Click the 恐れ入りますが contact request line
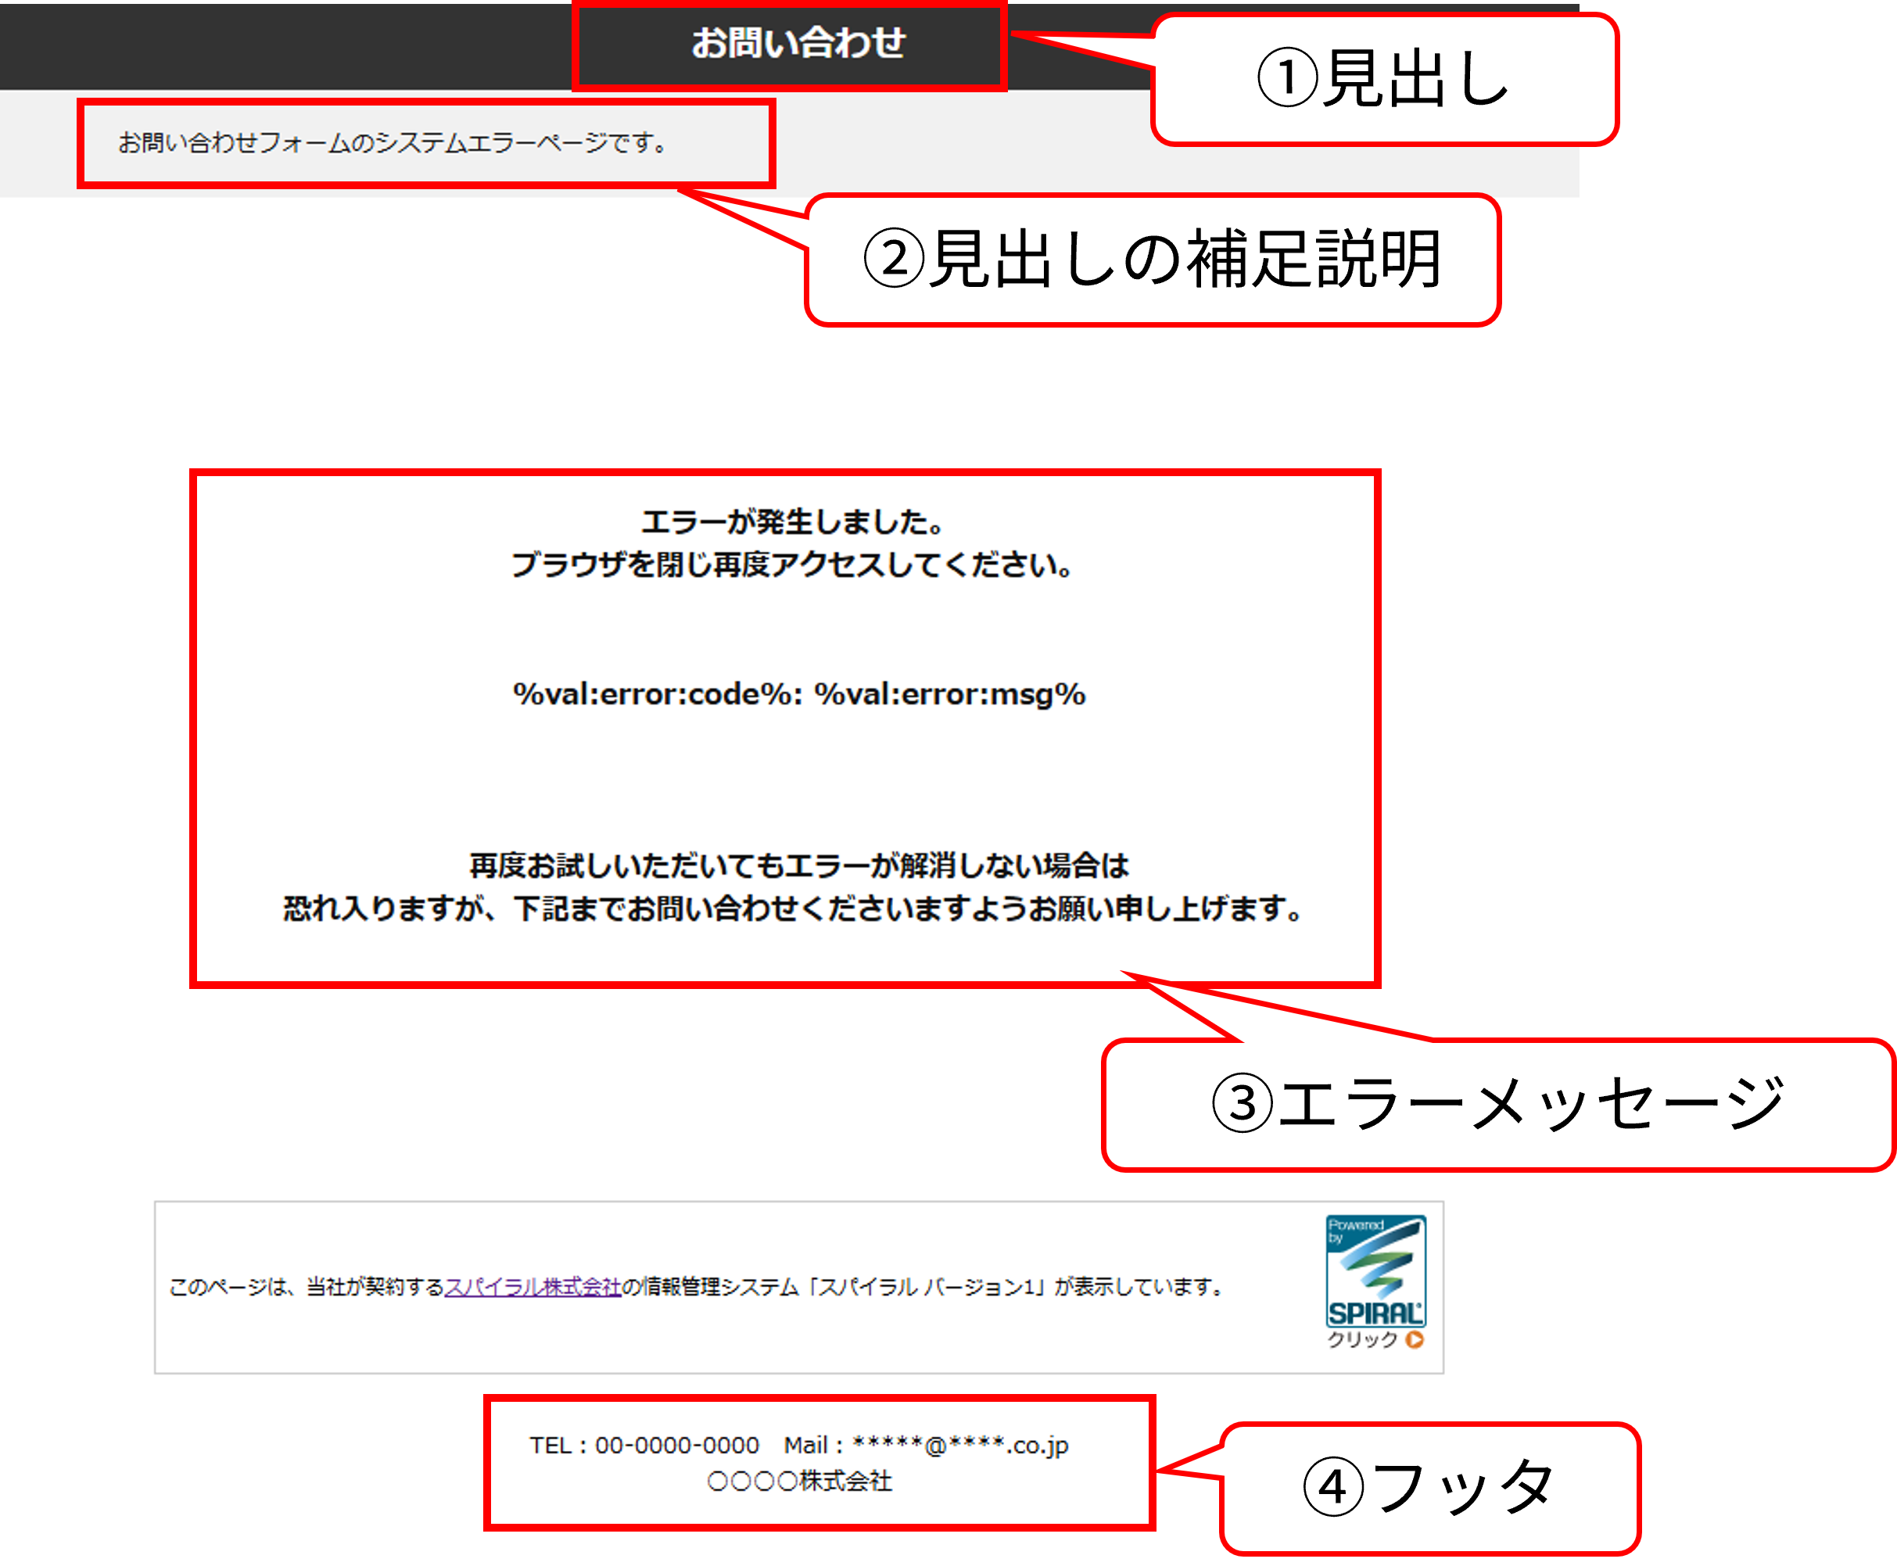Screen dimensions: 1897x1566 (x=792, y=908)
